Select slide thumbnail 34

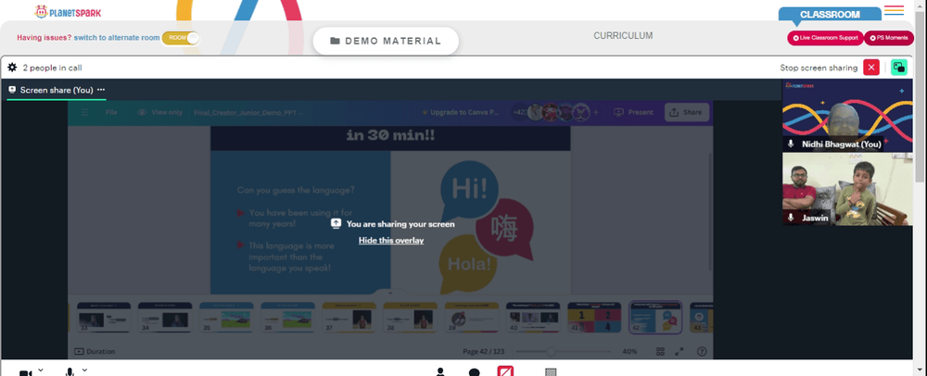[165, 318]
